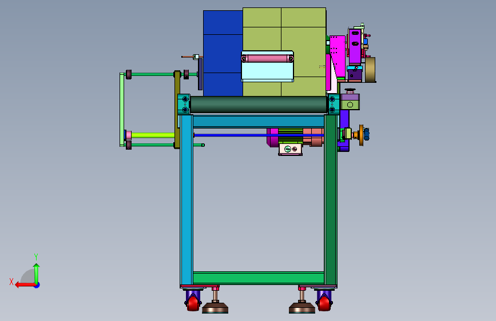Click the green Y axis arrow of triad
Image resolution: width=496 pixels, height=321 pixels.
pyautogui.click(x=37, y=273)
